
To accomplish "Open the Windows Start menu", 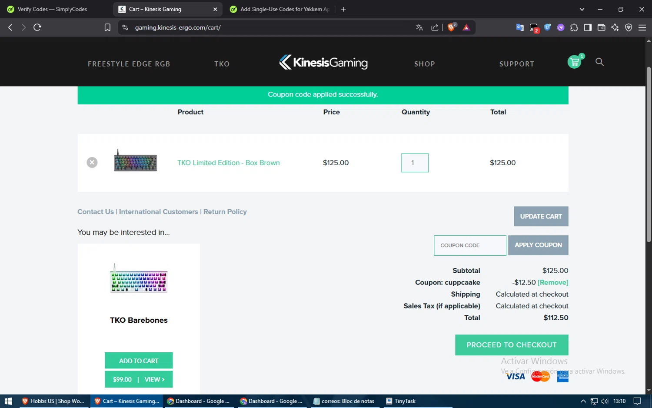I will pyautogui.click(x=8, y=401).
